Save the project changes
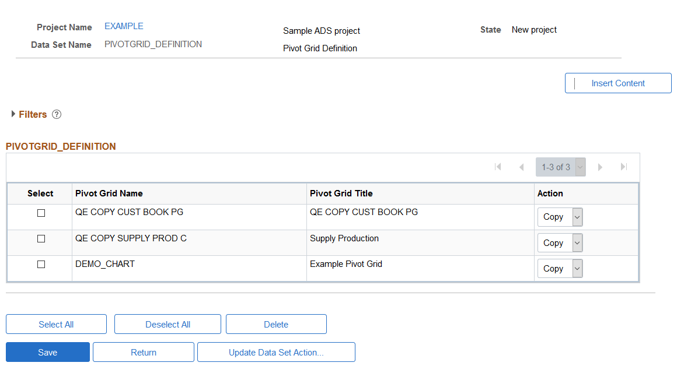The height and width of the screenshot is (366, 684). click(47, 352)
